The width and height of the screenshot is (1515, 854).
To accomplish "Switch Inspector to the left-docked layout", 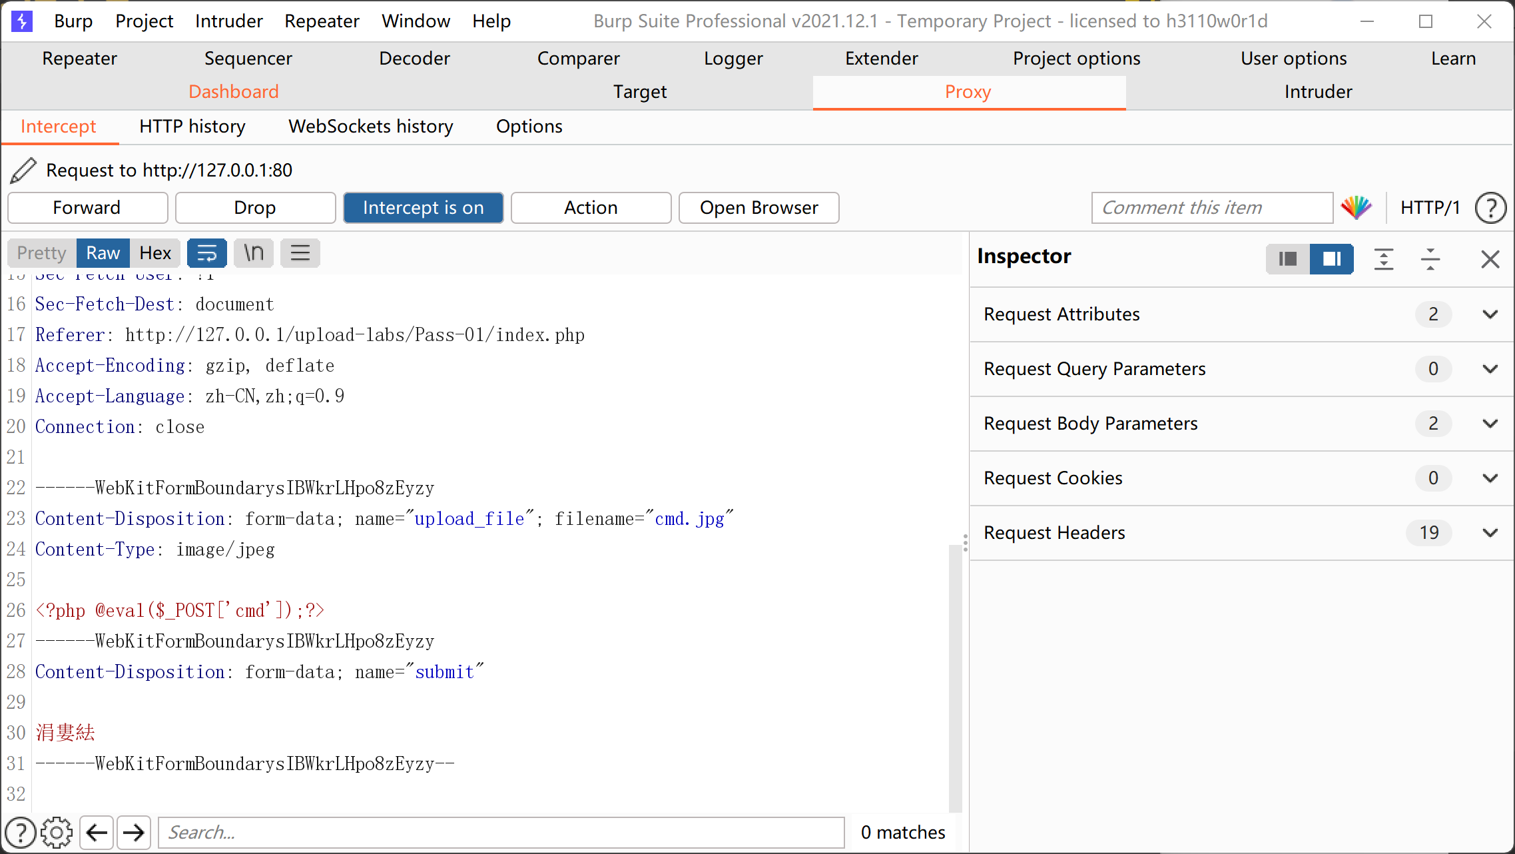I will click(x=1288, y=259).
